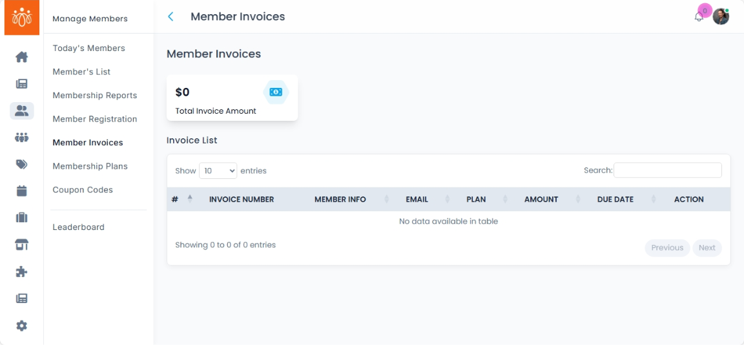Image resolution: width=744 pixels, height=345 pixels.
Task: Click the calendar icon in sidebar
Action: click(22, 191)
